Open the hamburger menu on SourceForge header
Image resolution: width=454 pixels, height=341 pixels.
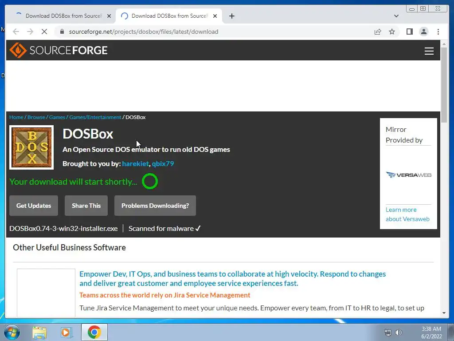(x=429, y=51)
